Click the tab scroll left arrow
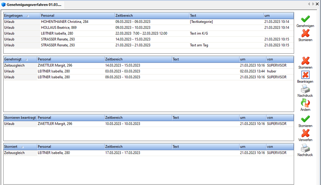Image resolution: width=321 pixels, height=185 pixels. coord(309,4)
